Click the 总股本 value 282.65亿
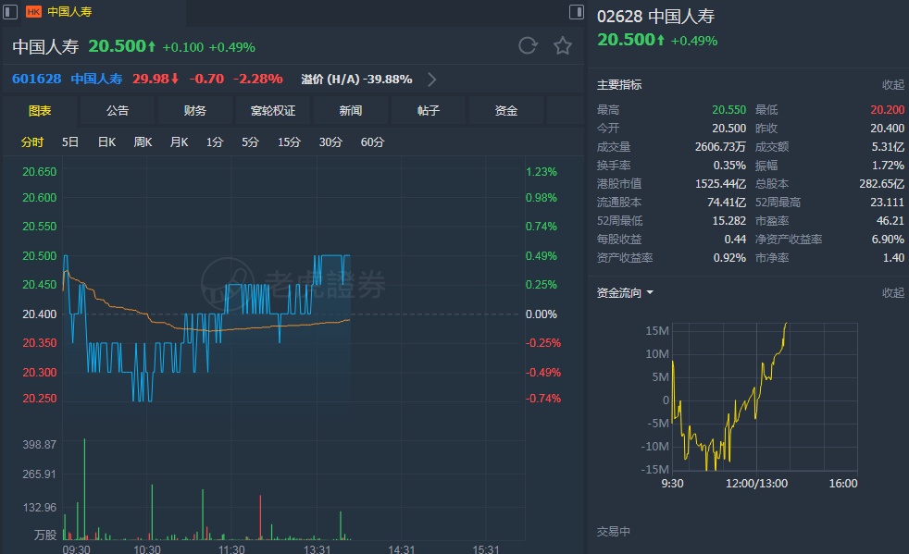The height and width of the screenshot is (554, 909). [x=881, y=184]
